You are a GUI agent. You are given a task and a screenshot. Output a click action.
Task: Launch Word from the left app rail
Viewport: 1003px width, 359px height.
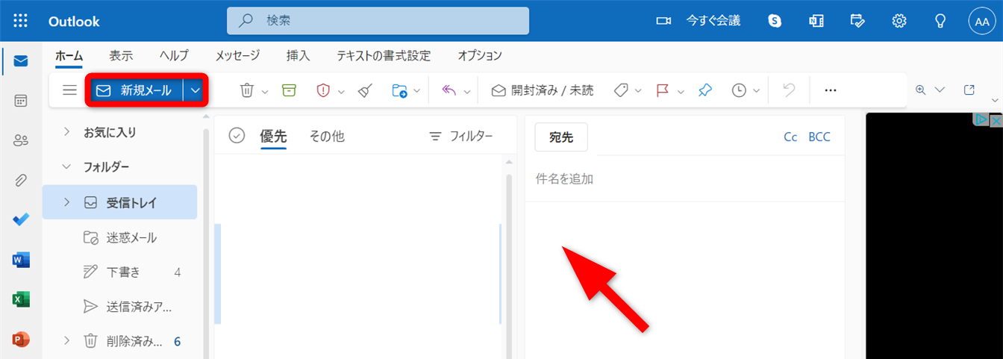pos(21,260)
